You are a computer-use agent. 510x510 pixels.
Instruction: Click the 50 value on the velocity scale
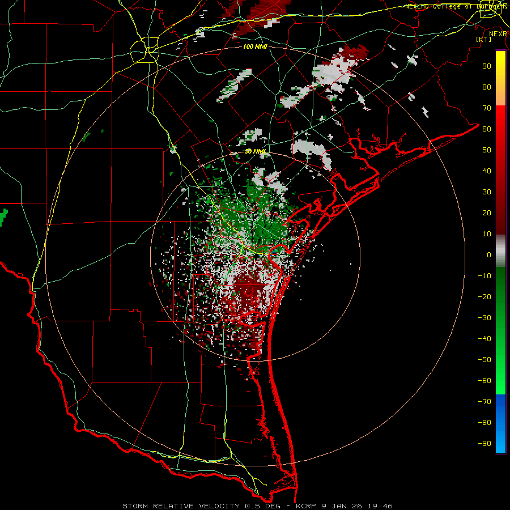(x=487, y=150)
